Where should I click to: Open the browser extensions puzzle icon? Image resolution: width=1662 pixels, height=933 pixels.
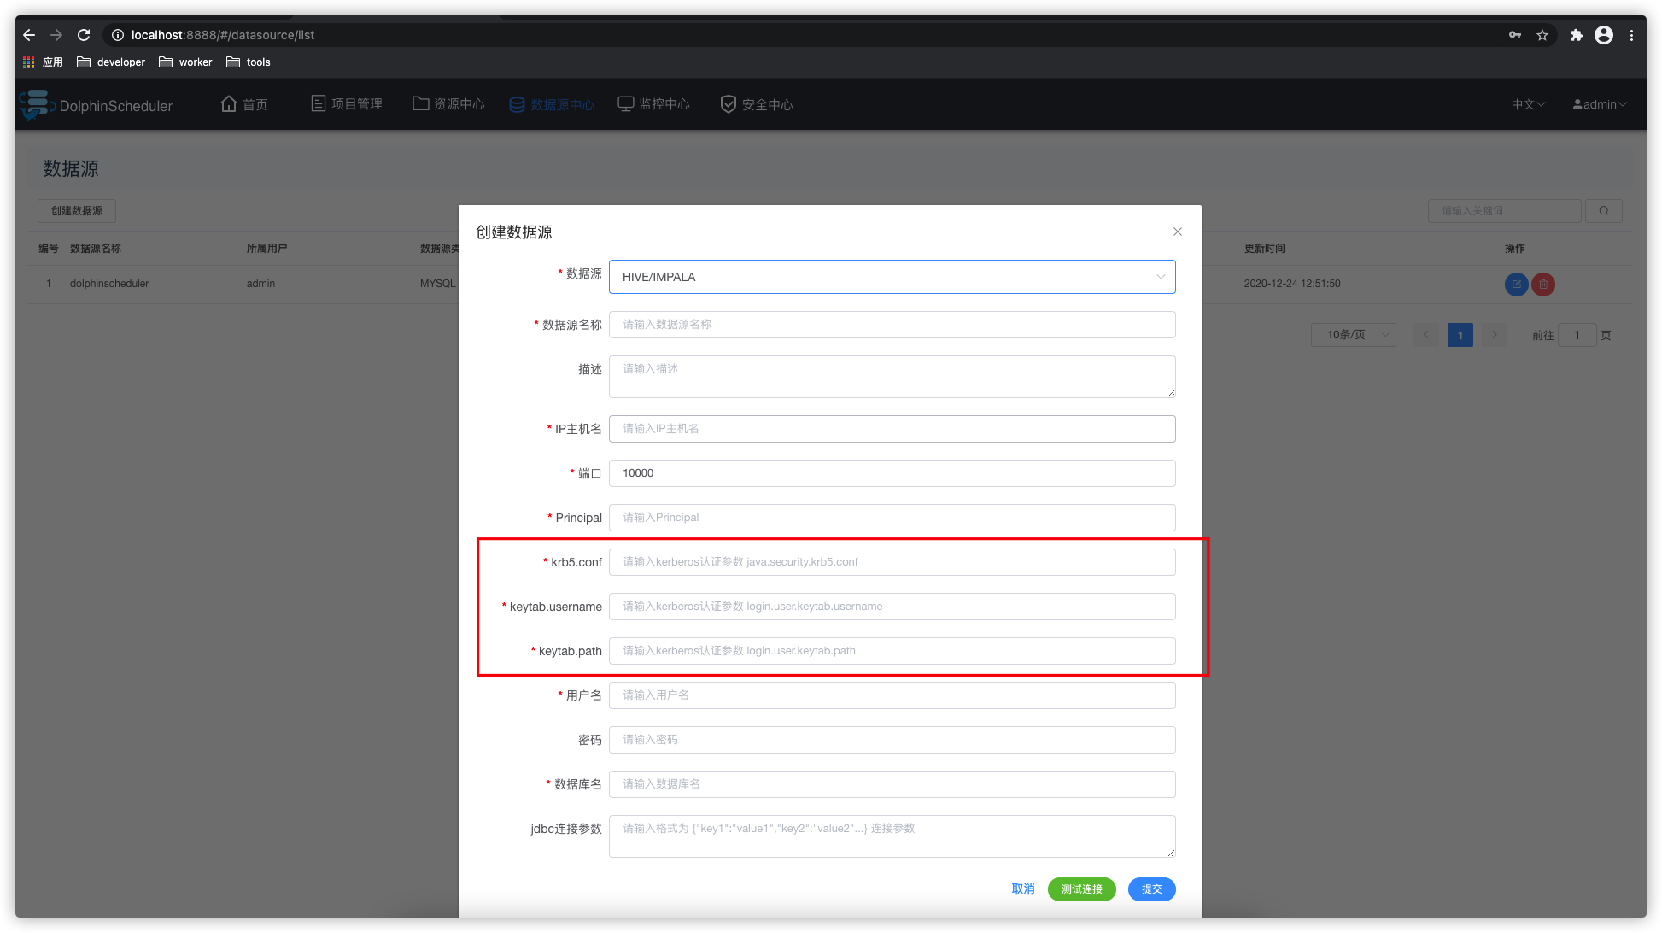click(1576, 35)
